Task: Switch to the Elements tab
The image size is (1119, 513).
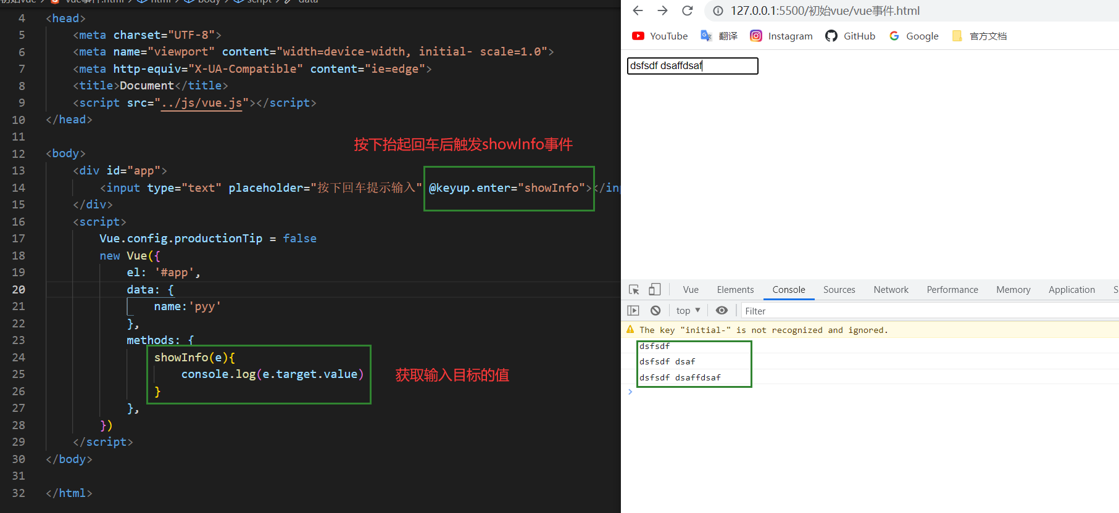Action: [x=735, y=290]
